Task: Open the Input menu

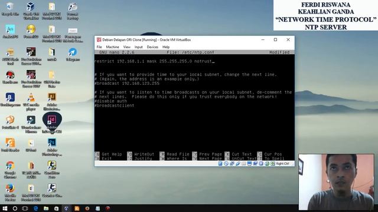Action: point(138,47)
